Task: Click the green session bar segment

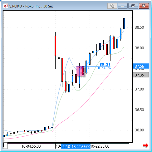Action: point(30,143)
